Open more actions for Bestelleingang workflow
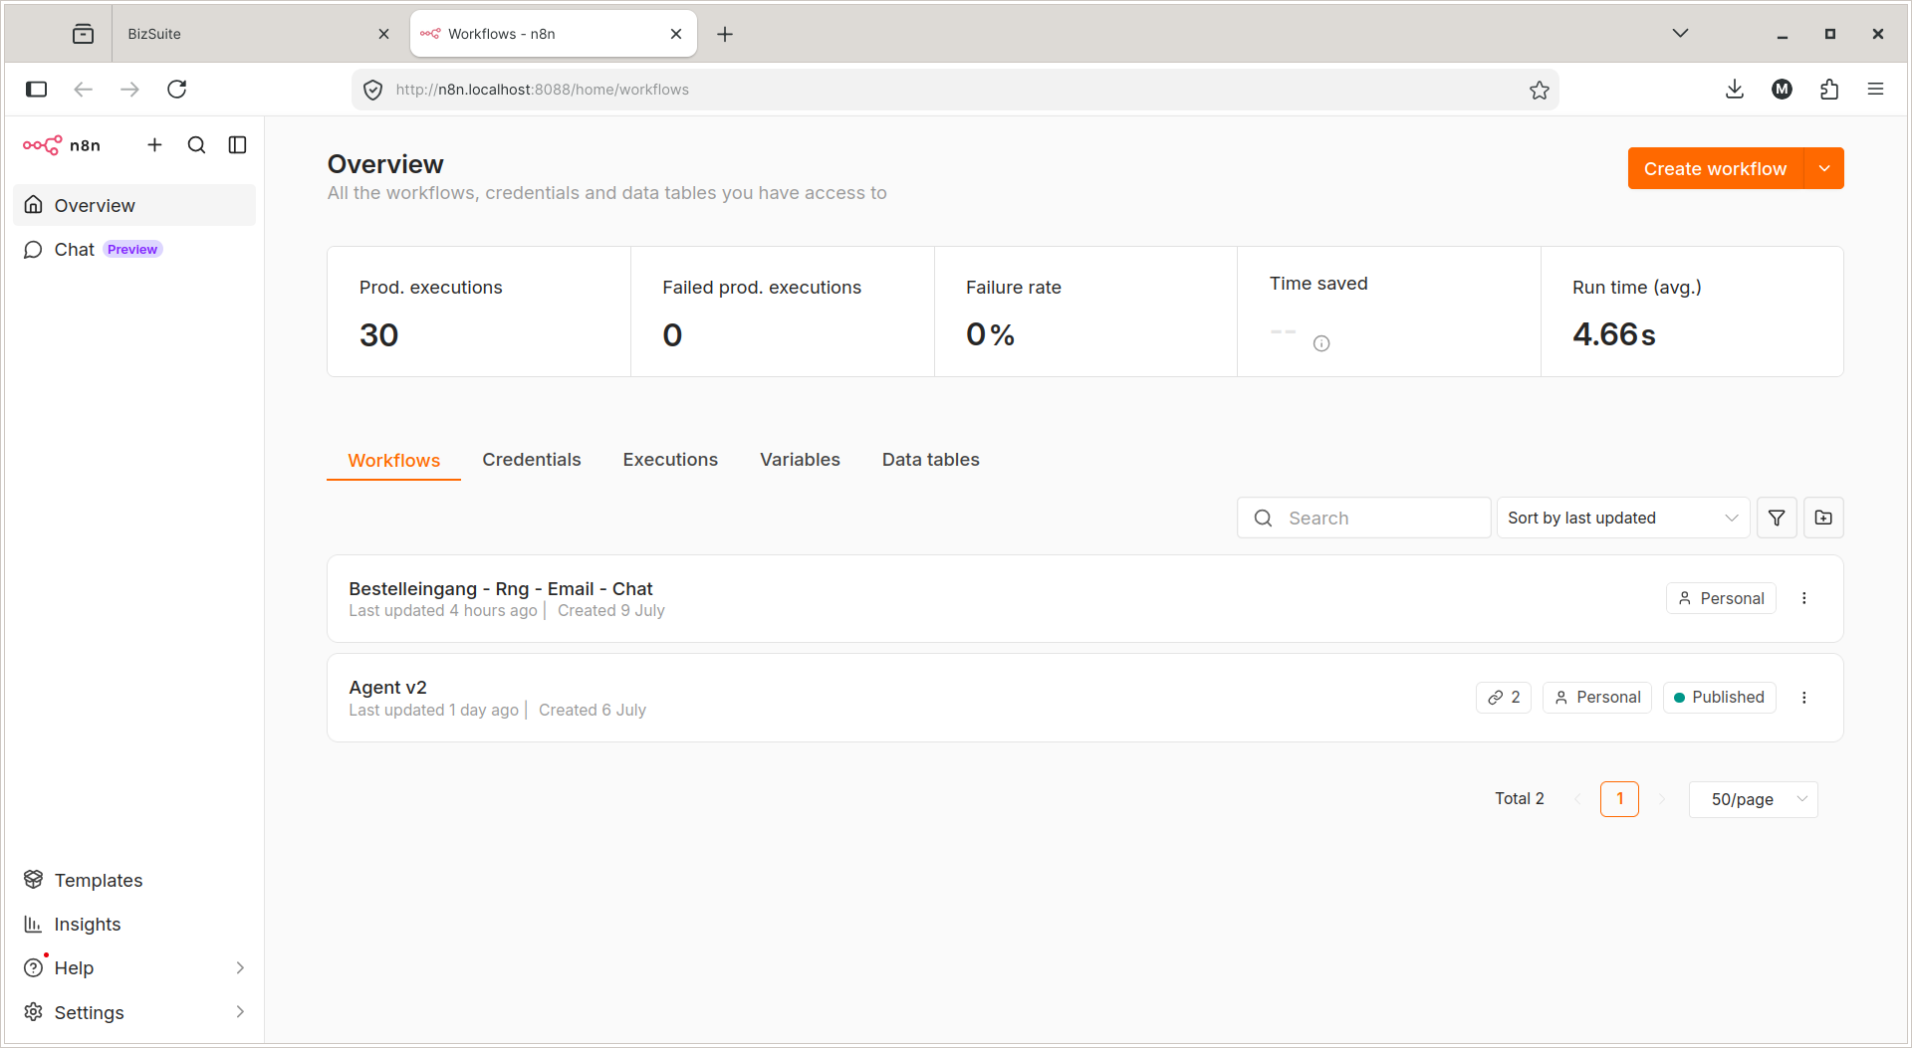This screenshot has width=1912, height=1048. click(x=1803, y=598)
